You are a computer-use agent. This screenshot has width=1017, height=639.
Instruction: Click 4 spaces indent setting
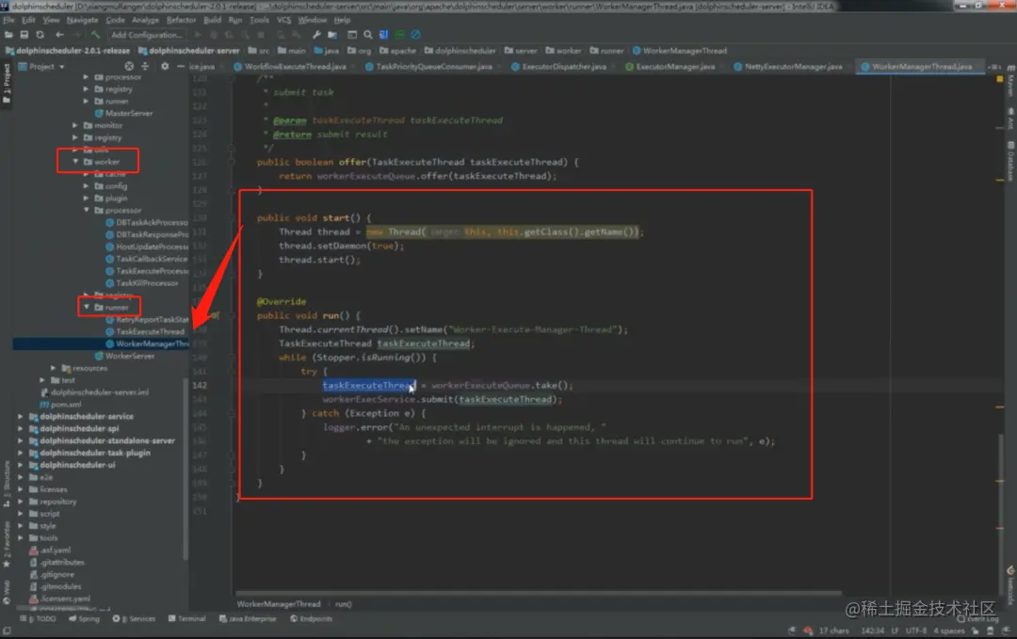coord(949,631)
